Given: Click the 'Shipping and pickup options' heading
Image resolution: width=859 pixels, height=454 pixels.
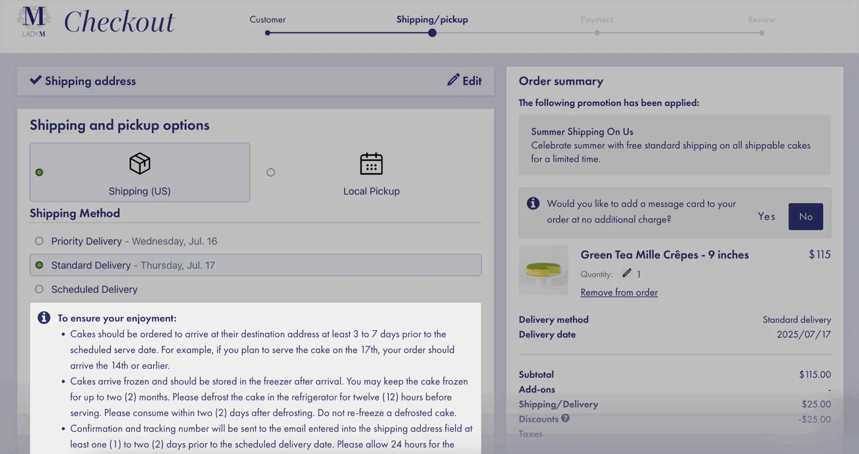Looking at the screenshot, I should click(x=120, y=125).
